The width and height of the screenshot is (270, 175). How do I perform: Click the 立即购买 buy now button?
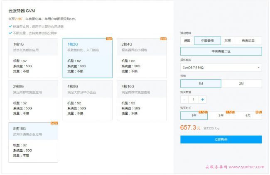point(221,139)
